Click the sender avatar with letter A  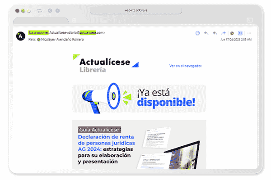(20, 36)
